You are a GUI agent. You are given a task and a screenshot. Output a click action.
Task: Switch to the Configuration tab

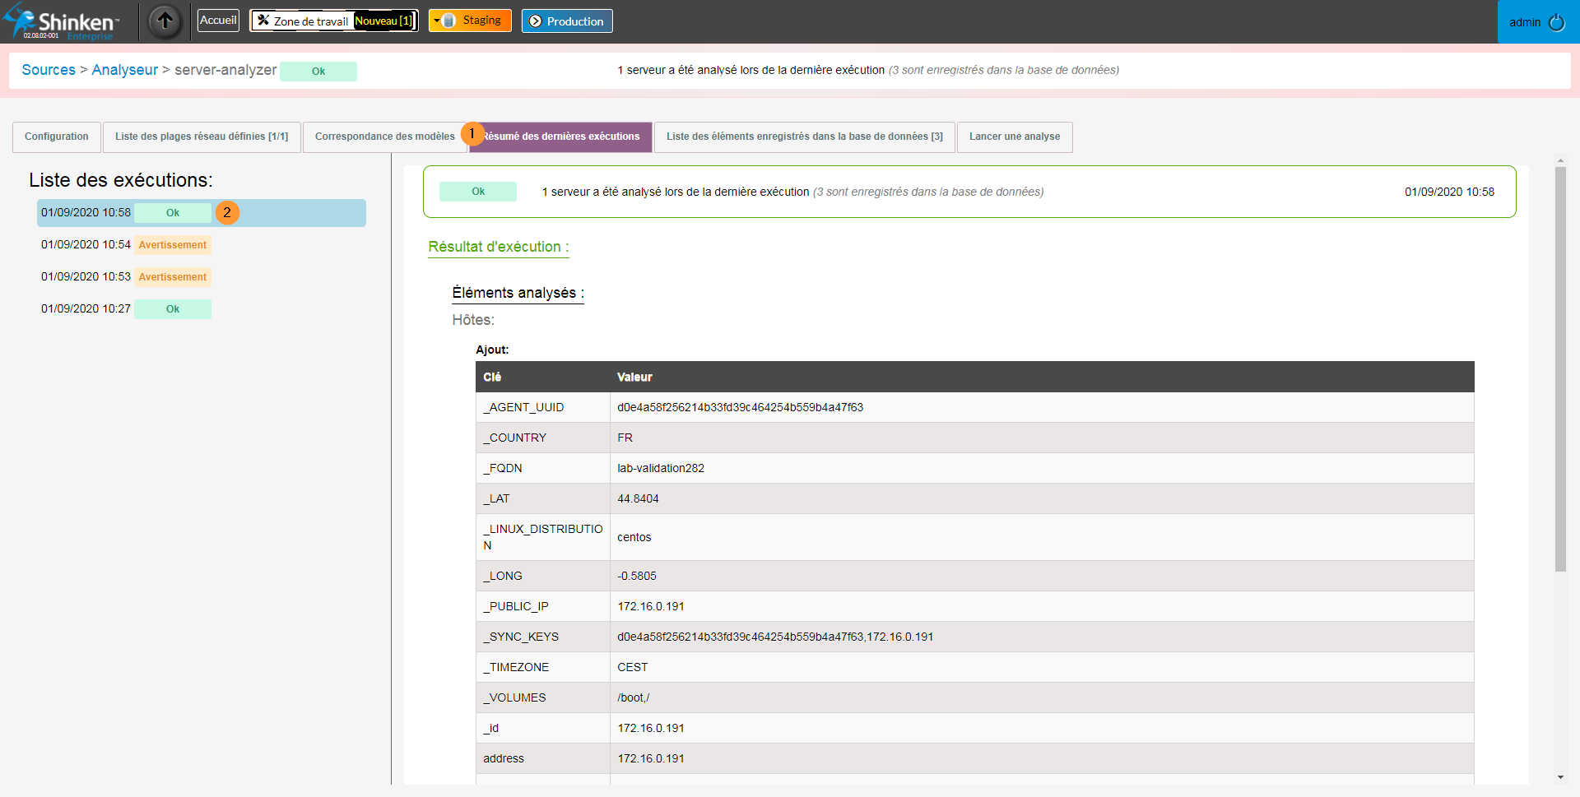coord(56,137)
